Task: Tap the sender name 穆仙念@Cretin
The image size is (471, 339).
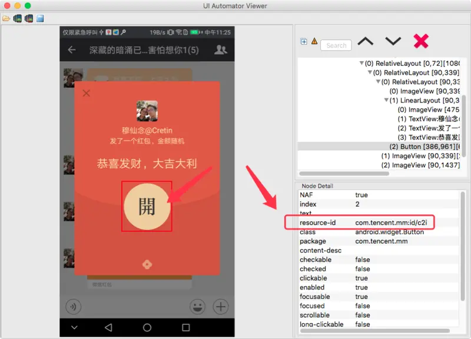Action: pos(147,131)
